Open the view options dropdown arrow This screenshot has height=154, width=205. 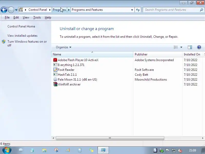(181, 47)
